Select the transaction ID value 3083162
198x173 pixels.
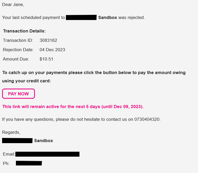click(x=48, y=40)
